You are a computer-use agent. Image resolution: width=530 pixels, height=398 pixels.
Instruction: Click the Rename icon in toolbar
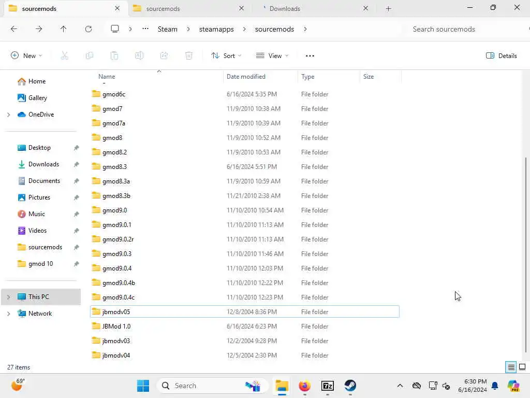(x=139, y=56)
